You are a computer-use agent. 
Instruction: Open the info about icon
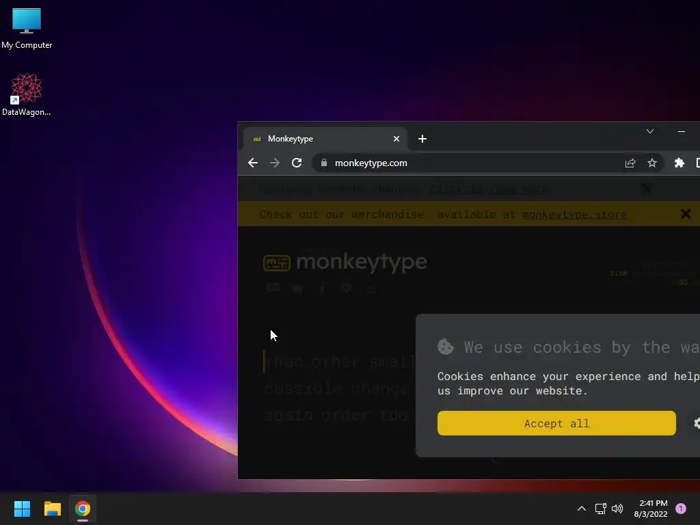[323, 288]
